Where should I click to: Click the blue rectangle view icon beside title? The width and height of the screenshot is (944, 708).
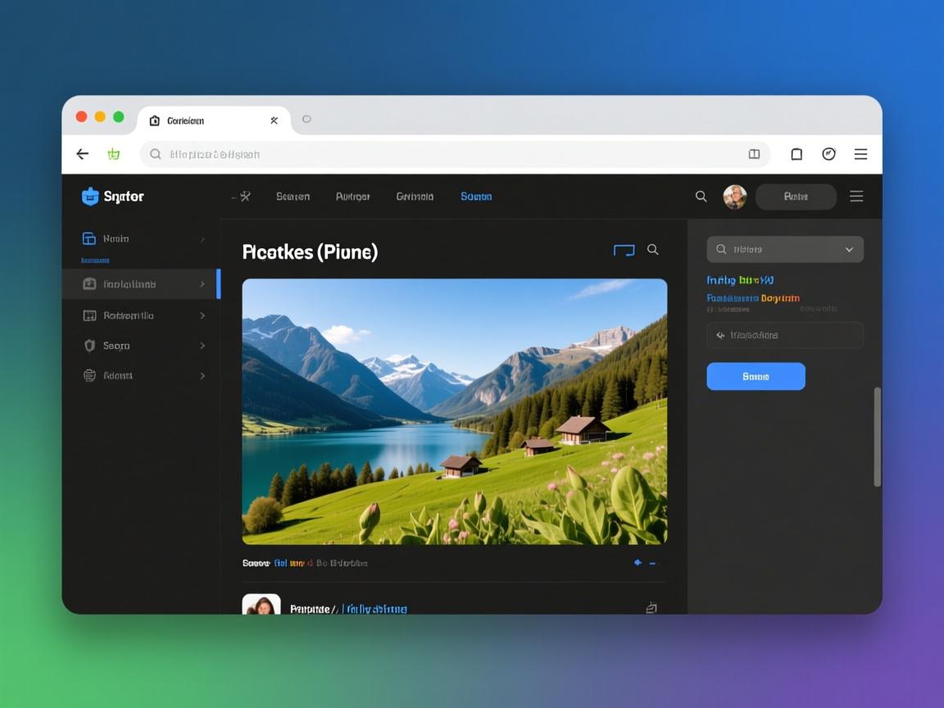[x=624, y=251]
